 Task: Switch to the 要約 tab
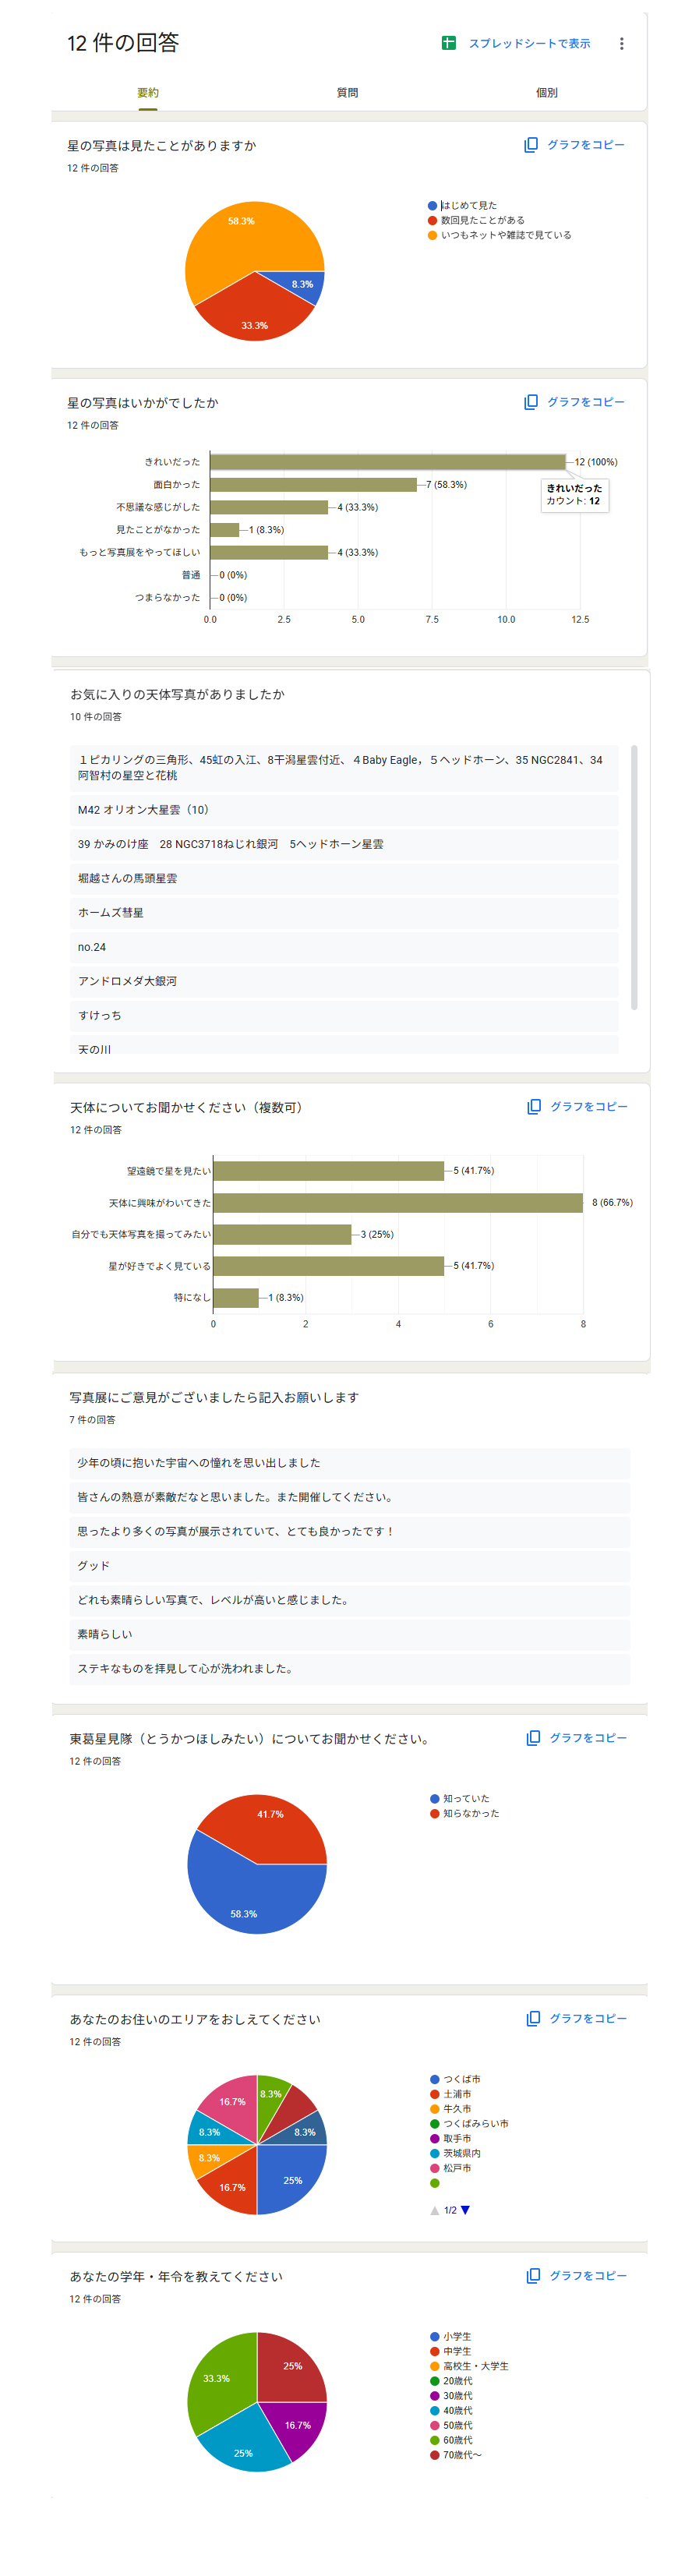[148, 93]
